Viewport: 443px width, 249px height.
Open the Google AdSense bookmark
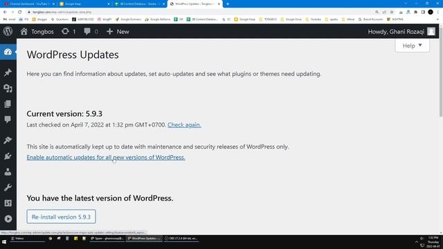pos(158,19)
